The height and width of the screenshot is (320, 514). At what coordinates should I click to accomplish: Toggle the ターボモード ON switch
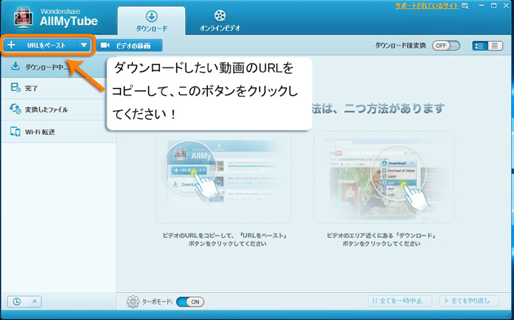tap(190, 302)
